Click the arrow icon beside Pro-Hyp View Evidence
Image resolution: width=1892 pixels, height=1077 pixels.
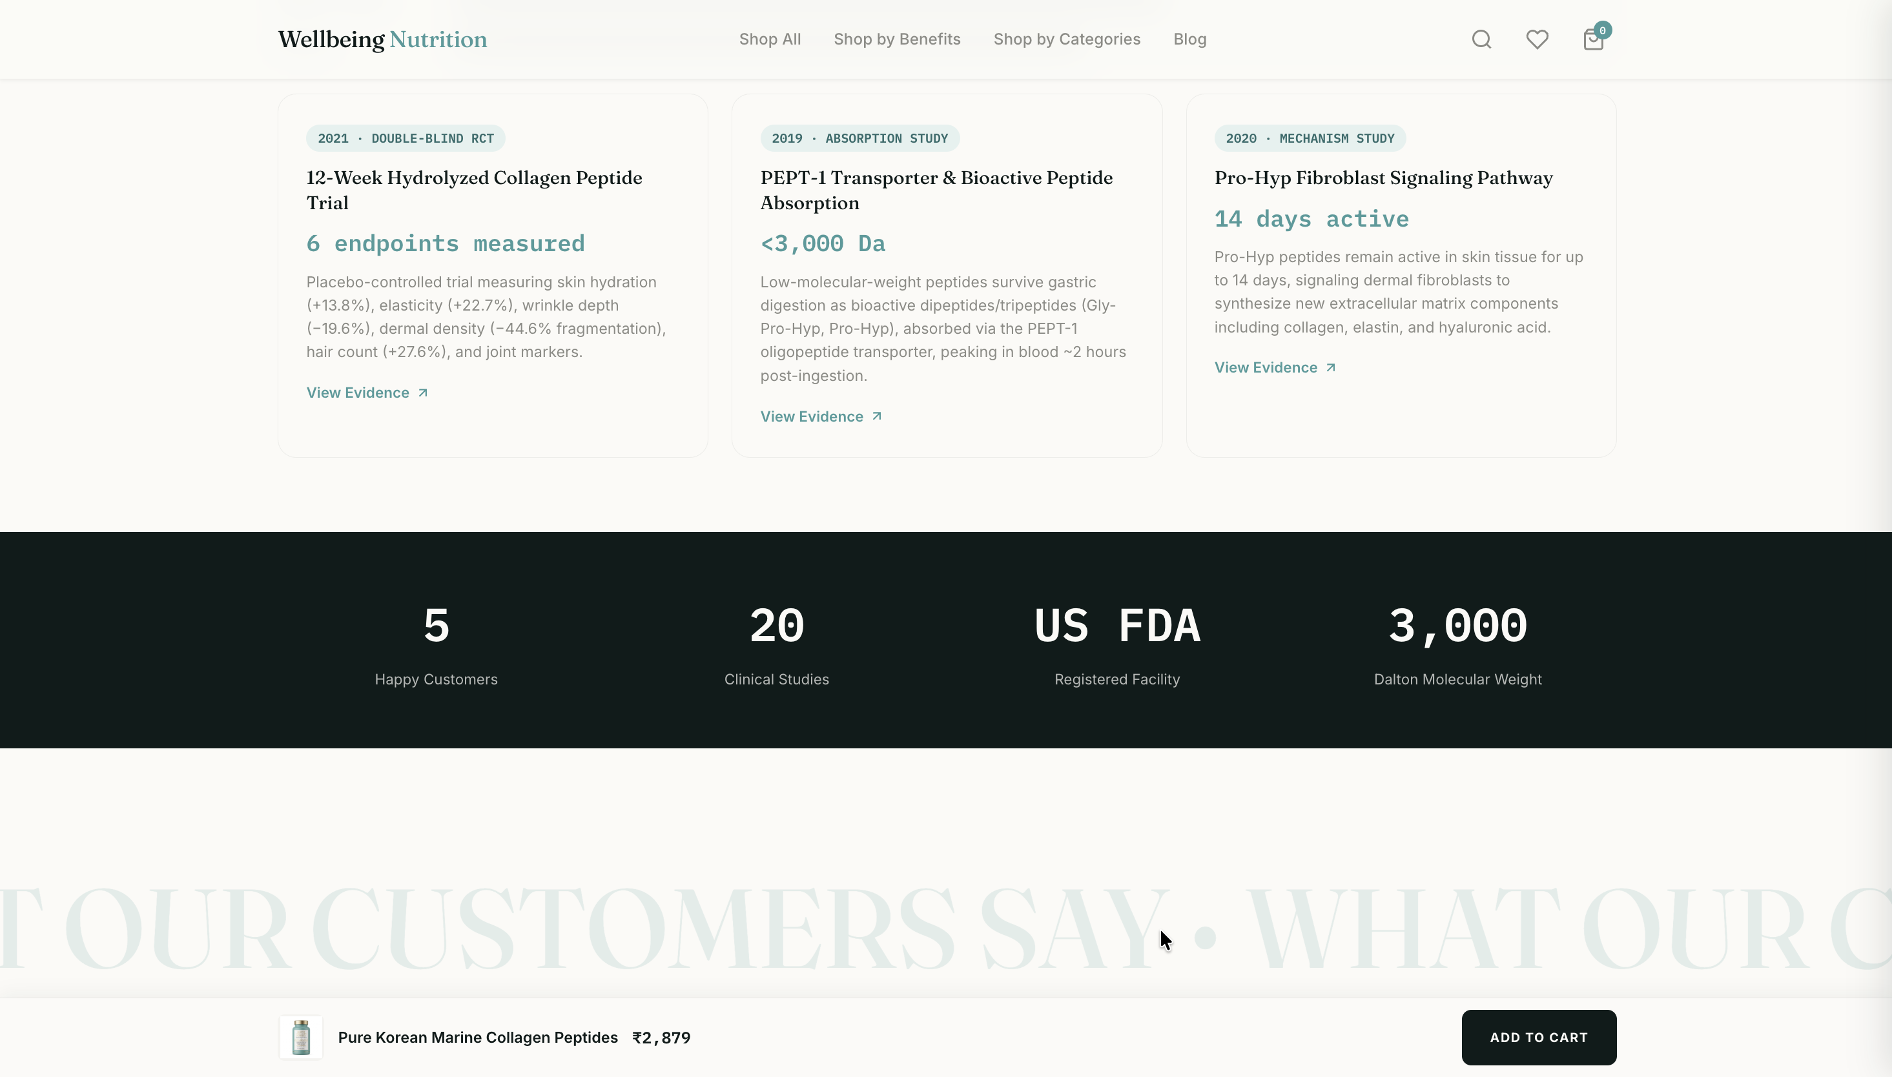(1331, 367)
